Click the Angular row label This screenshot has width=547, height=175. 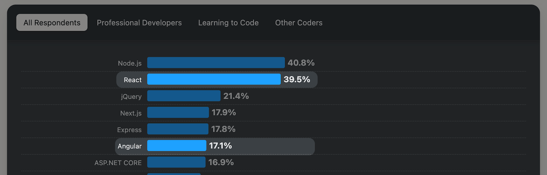click(x=130, y=146)
